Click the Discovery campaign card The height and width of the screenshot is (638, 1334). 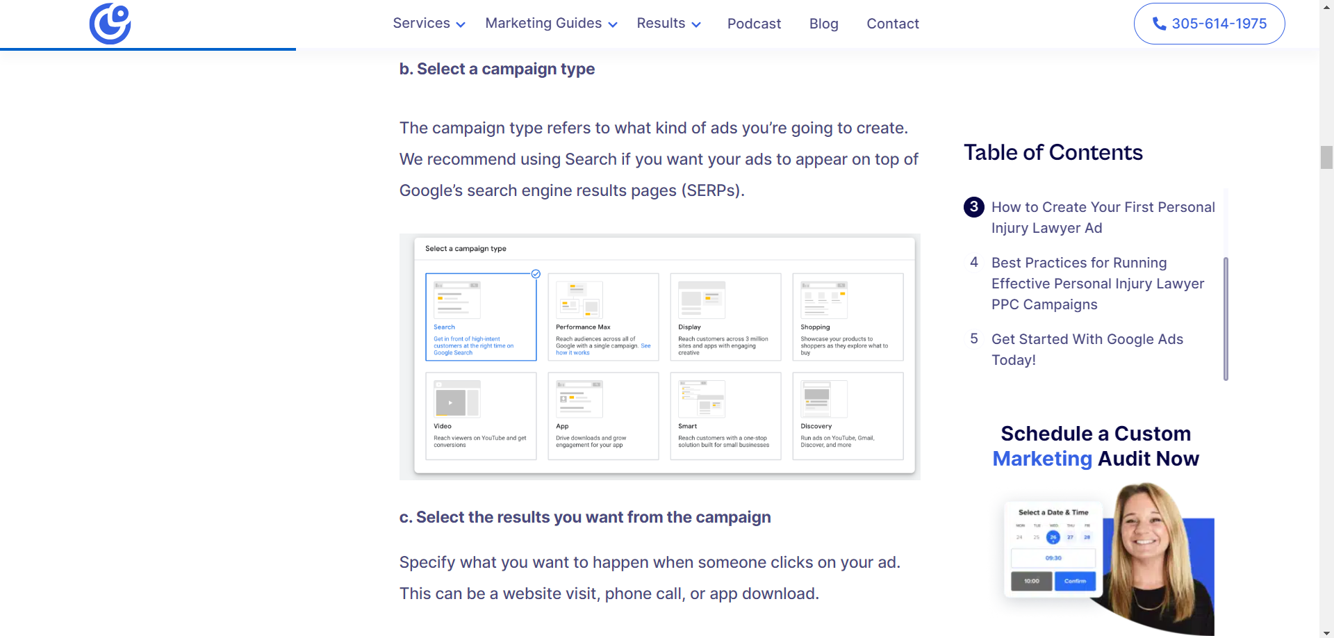click(848, 416)
